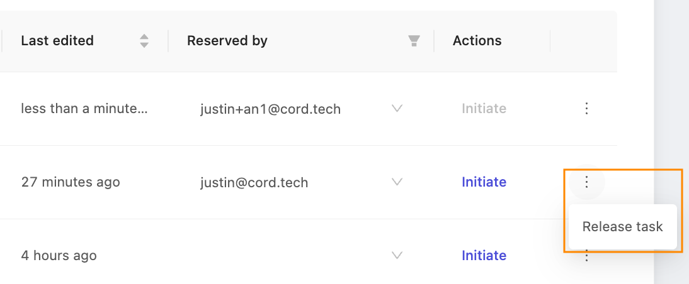Sort Last edited descending with down arrow
The height and width of the screenshot is (284, 689).
[144, 45]
